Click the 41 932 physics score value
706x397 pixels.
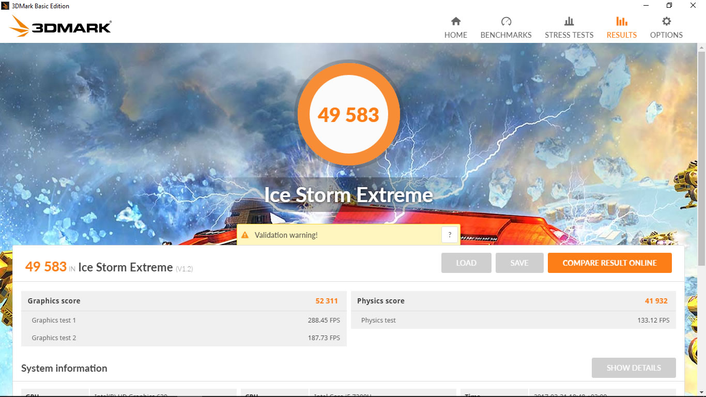tap(656, 301)
